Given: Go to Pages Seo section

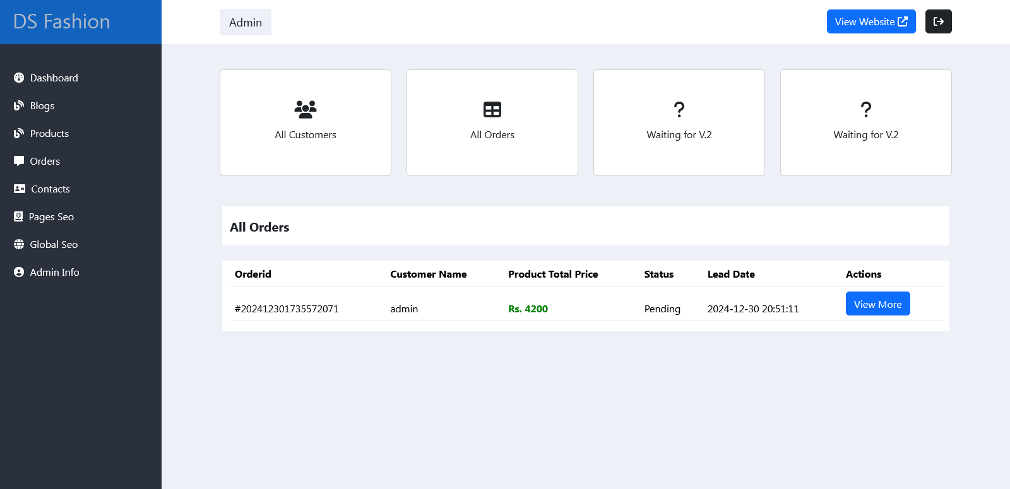Looking at the screenshot, I should pyautogui.click(x=51, y=216).
